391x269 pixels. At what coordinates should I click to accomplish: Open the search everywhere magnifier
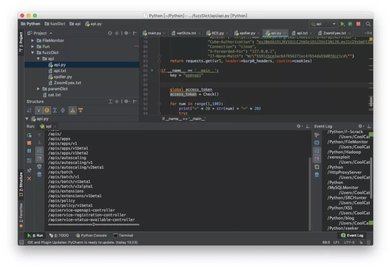click(x=368, y=24)
